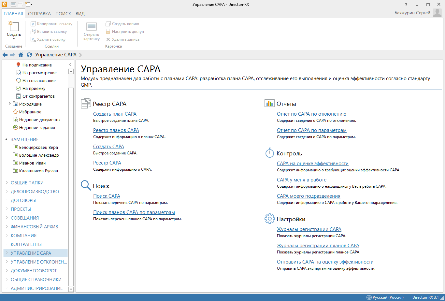445x301 pixels.
Task: Click Управление CAPA breadcrumb
Action: [56, 55]
